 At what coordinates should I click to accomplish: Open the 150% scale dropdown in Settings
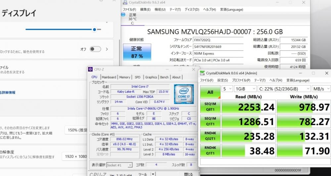click(x=76, y=130)
